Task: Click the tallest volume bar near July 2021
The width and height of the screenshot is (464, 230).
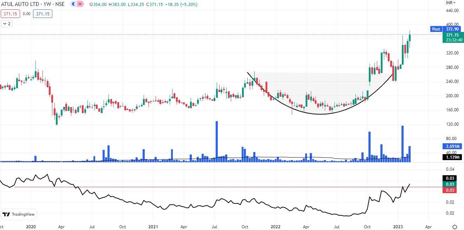Action: click(x=217, y=140)
